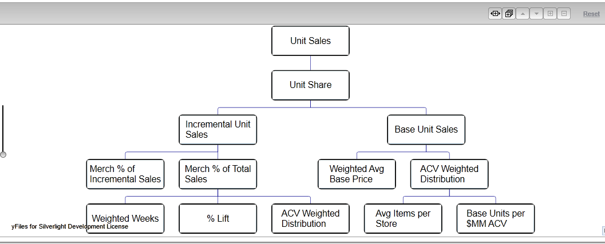Click ACV Weighted Distribution under Base Unit Sales
The image size is (605, 244).
pyautogui.click(x=449, y=174)
